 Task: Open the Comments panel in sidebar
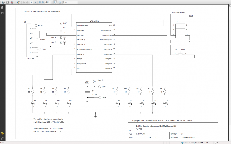click(x=2, y=133)
